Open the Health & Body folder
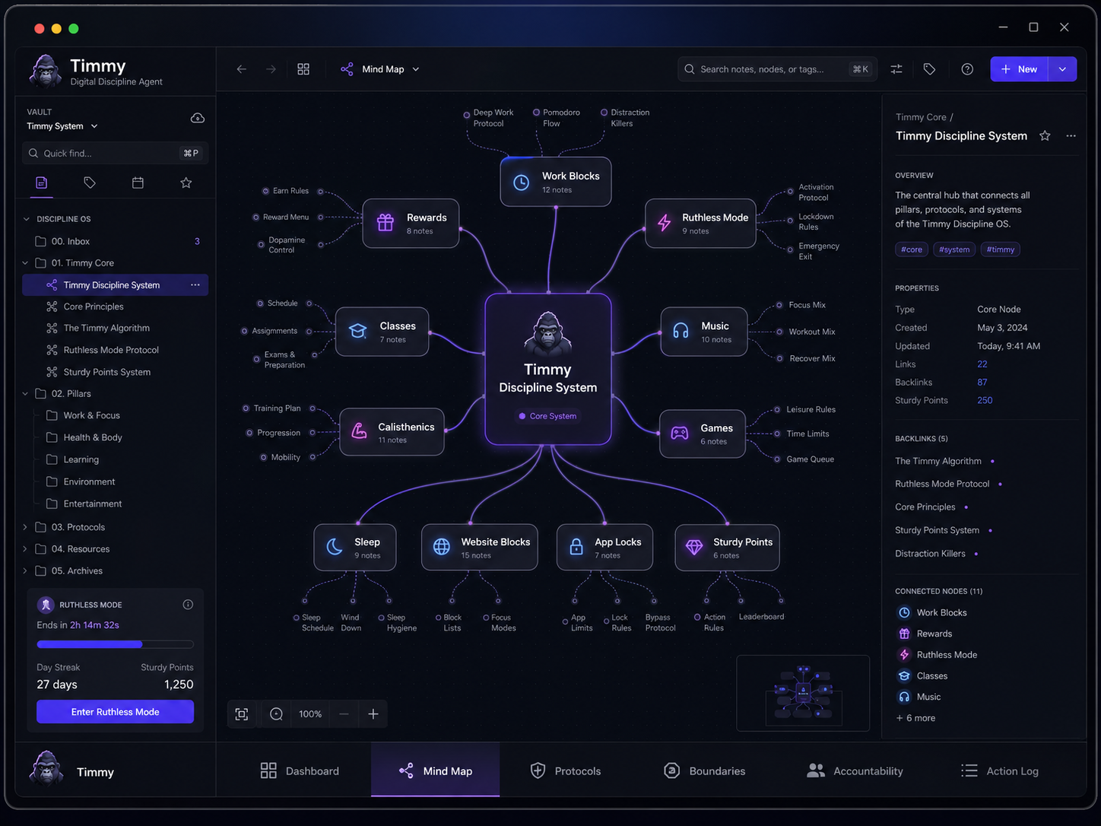Image resolution: width=1101 pixels, height=826 pixels. click(x=93, y=437)
